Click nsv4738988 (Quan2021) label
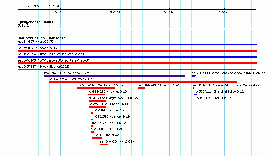This screenshot has width=265, height=156. click(x=109, y=110)
